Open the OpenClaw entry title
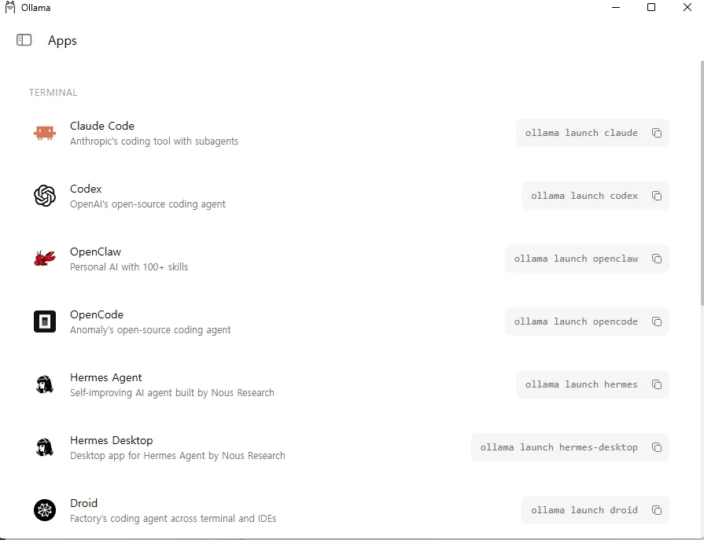Viewport: 704px width, 540px height. coord(96,252)
